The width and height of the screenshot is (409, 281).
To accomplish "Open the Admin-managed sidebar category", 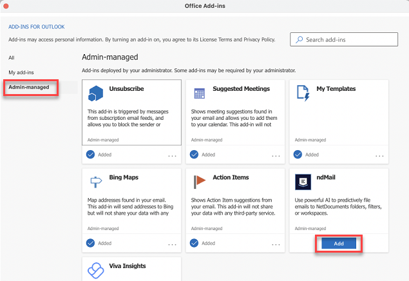I will (29, 87).
